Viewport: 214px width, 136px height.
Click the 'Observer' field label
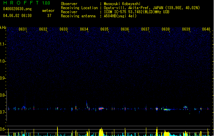[x=69, y=4]
